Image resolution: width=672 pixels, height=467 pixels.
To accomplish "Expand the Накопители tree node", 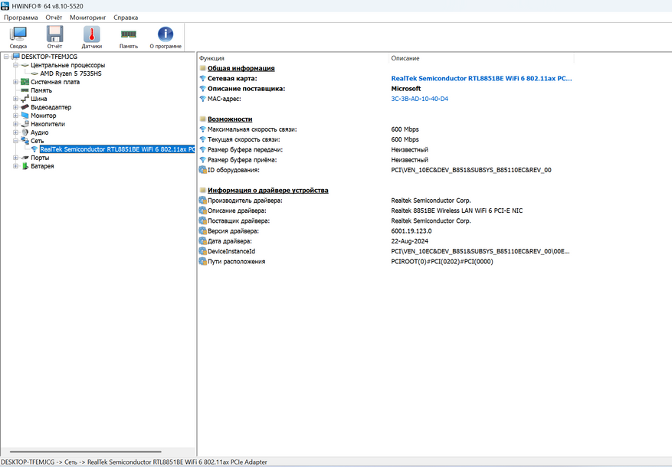I will tap(15, 124).
